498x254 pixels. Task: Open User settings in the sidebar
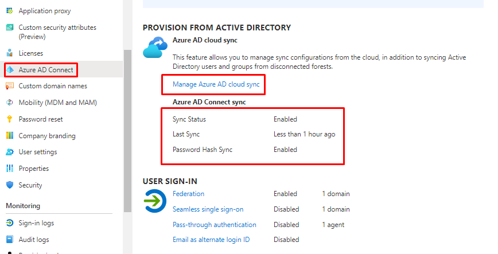point(37,152)
